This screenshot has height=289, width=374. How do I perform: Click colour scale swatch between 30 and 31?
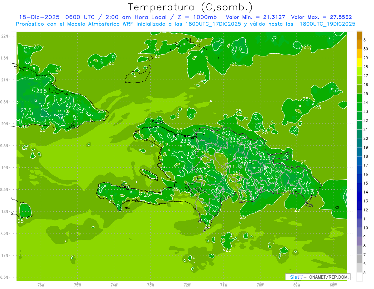pyautogui.click(x=359, y=44)
